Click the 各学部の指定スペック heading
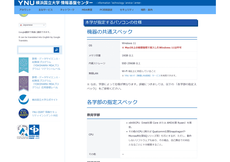 pyautogui.click(x=112, y=102)
